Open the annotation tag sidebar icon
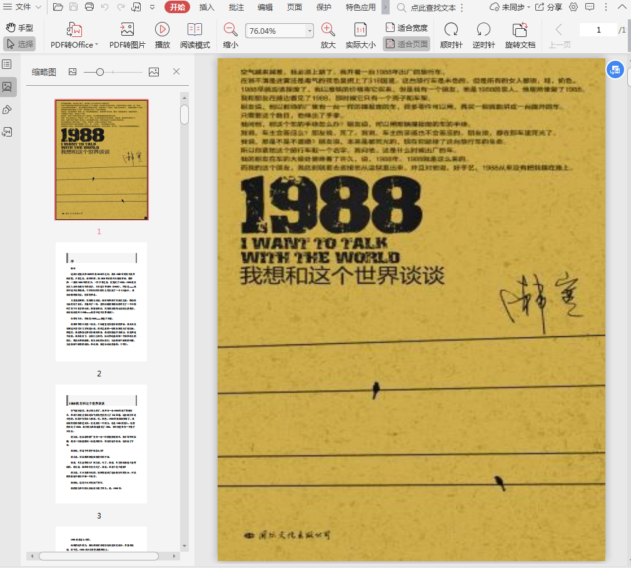The image size is (631, 568). tap(7, 110)
